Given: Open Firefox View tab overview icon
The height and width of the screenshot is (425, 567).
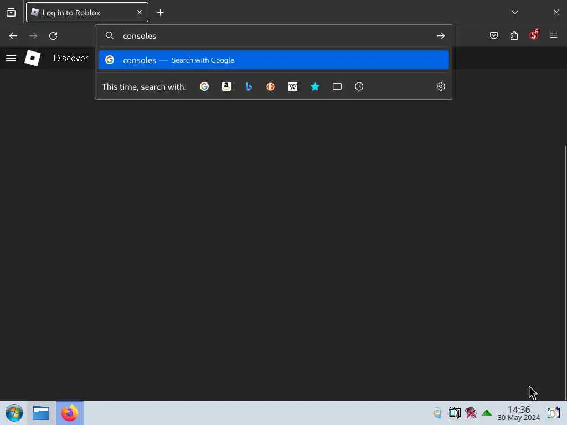Looking at the screenshot, I should click(x=11, y=13).
